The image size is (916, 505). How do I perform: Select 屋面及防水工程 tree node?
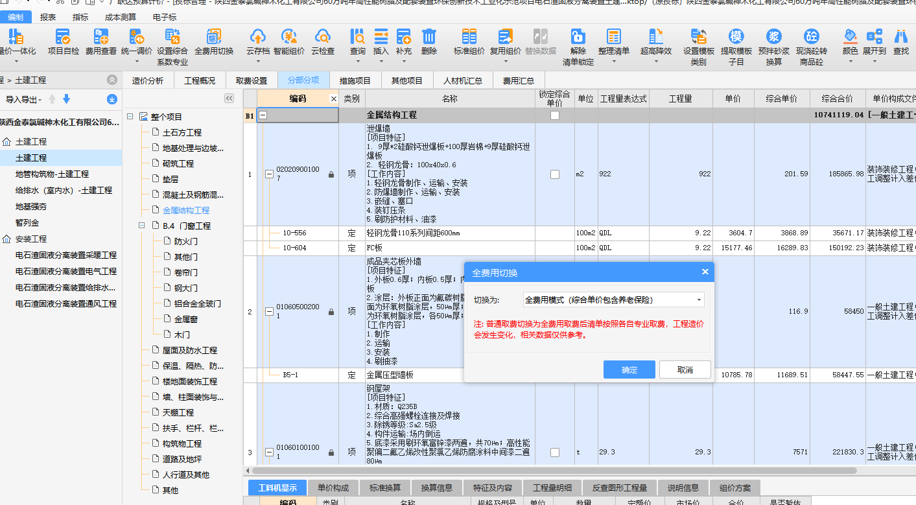point(189,350)
